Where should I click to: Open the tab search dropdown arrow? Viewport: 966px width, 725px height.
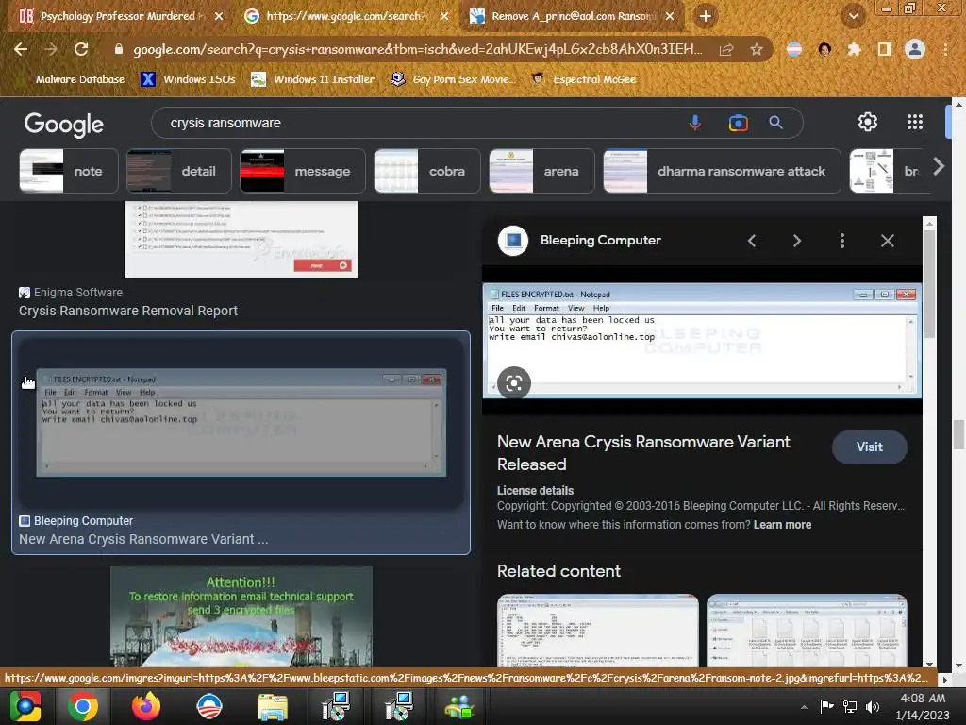853,16
